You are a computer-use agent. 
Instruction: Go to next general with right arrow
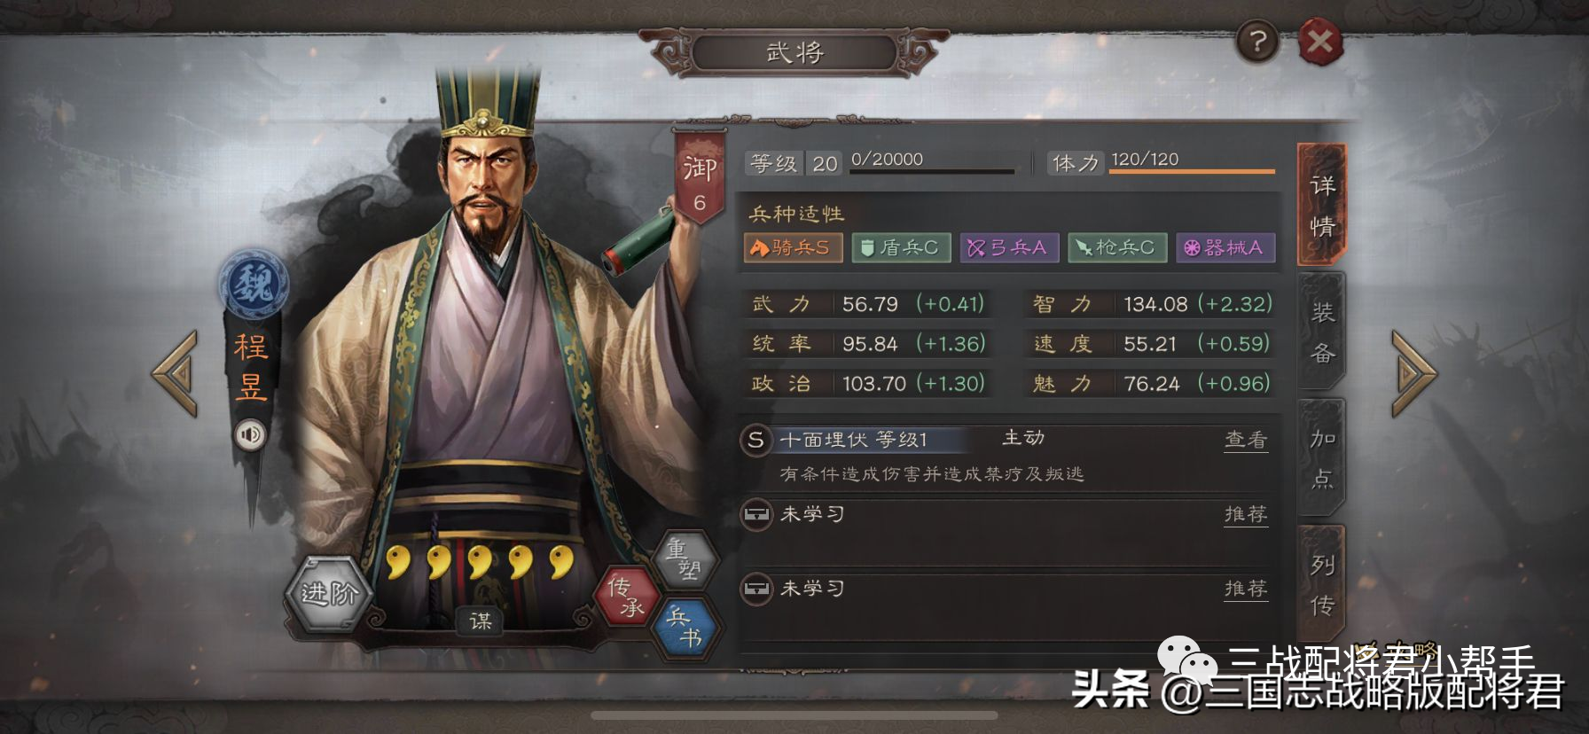point(1413,374)
